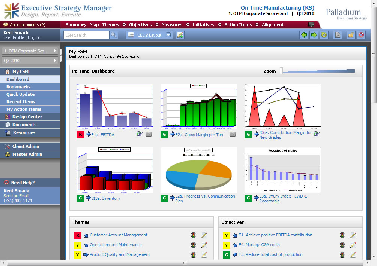The height and width of the screenshot is (266, 377).
Task: Click traffic light for F1. Achieve positive EBITDA
Action: point(342,235)
